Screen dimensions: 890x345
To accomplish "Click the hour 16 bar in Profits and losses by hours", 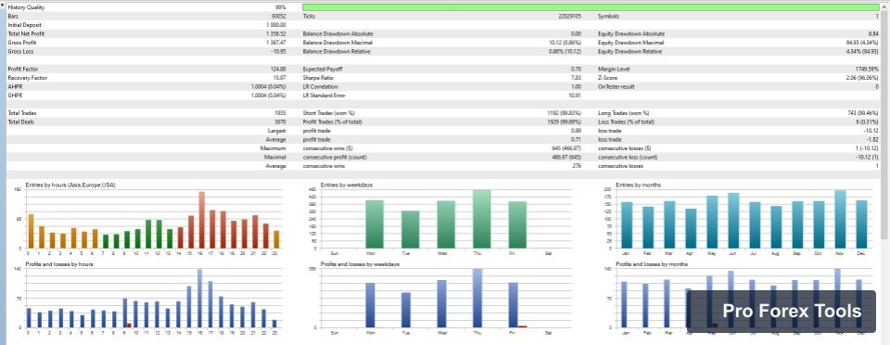I will tap(200, 299).
